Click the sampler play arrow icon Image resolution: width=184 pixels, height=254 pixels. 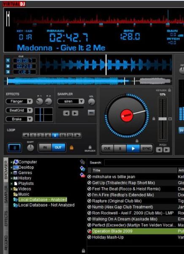[x=75, y=113]
